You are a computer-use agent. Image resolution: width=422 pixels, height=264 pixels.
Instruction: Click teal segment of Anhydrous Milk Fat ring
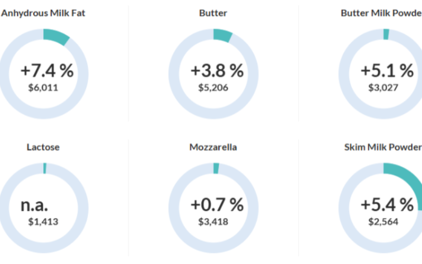coord(57,37)
